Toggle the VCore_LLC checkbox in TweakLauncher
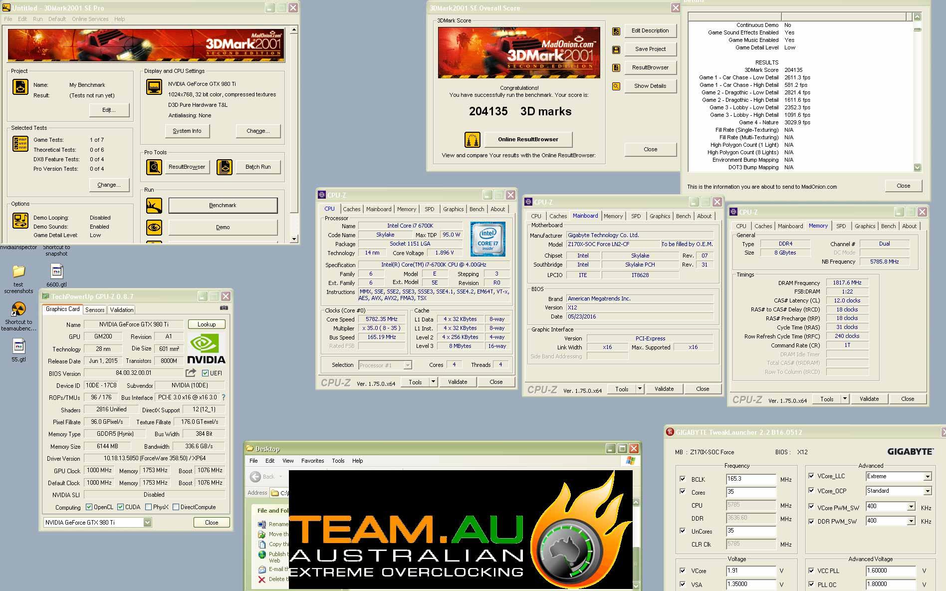Screen dimensions: 946x591 tap(811, 476)
